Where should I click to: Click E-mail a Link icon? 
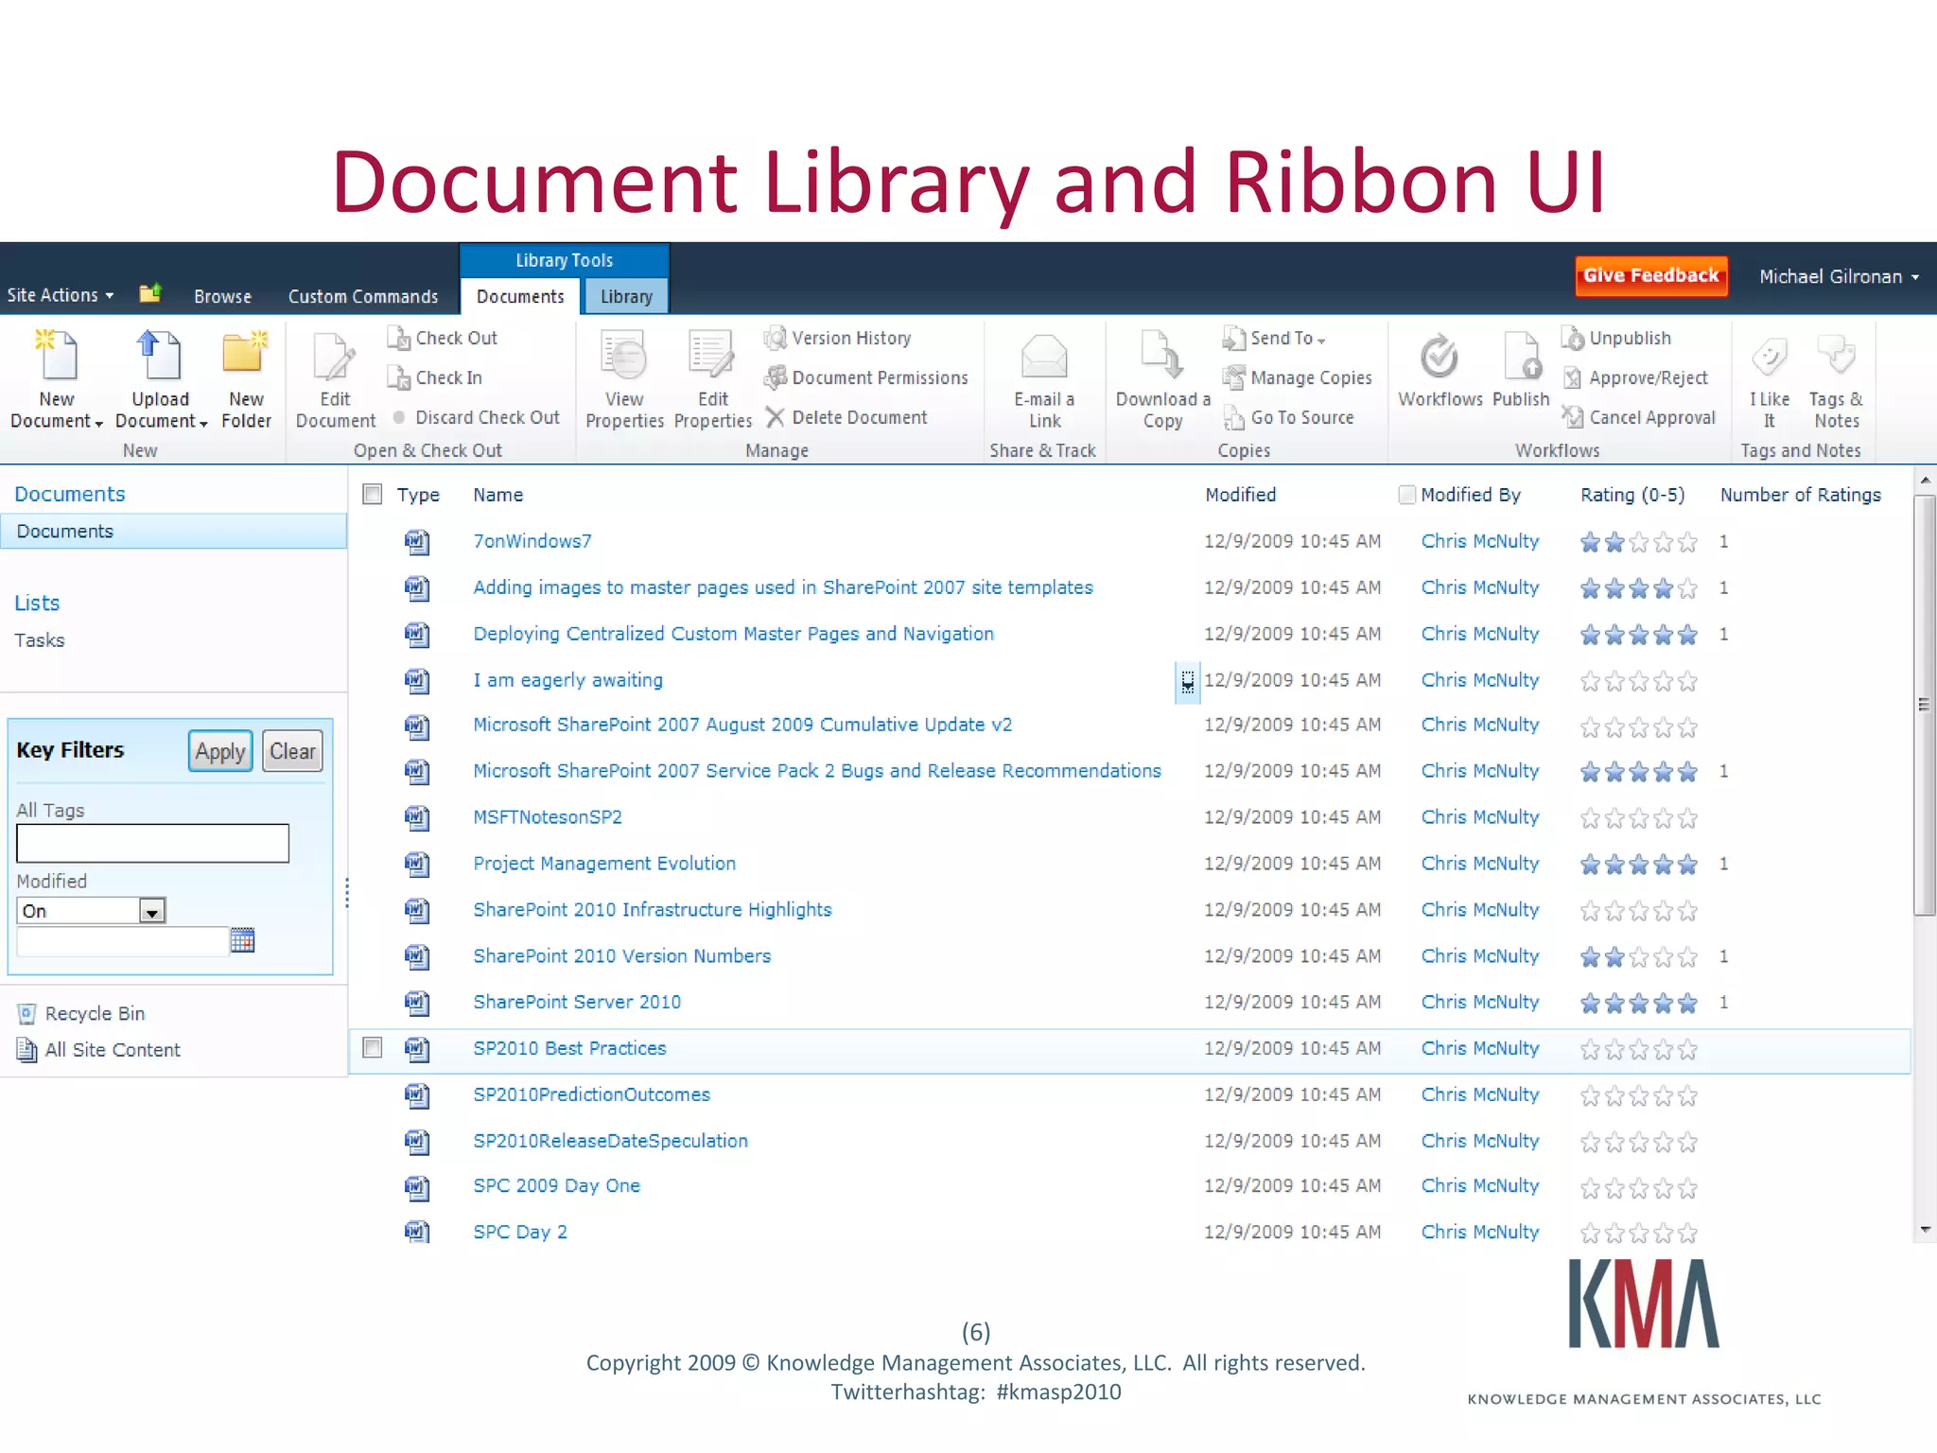(x=1044, y=358)
